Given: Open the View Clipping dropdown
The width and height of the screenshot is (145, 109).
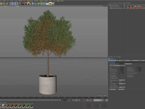Looking at the screenshot, I should (x=122, y=84).
